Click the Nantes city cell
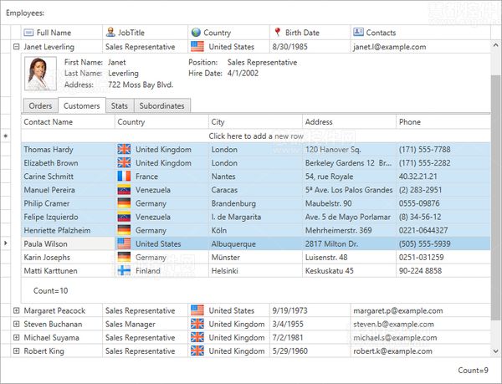Viewport: 502px width, 384px height. pos(255,177)
